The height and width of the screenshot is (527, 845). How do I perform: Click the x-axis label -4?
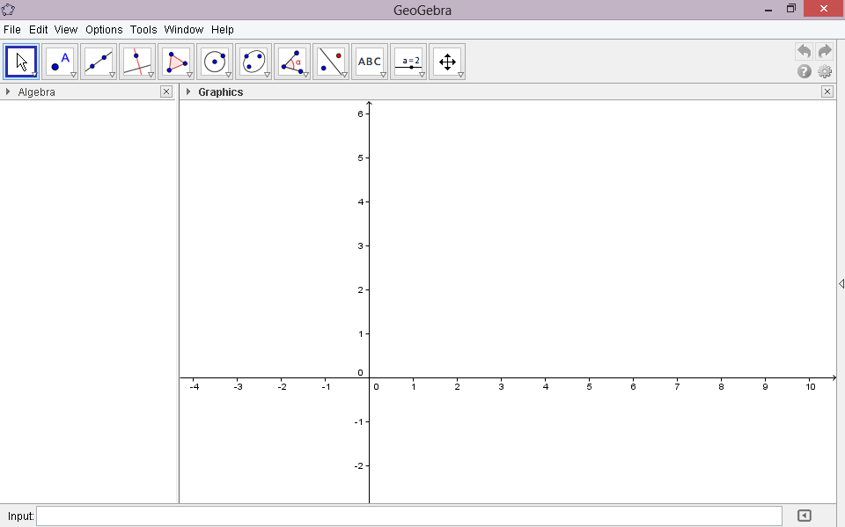click(195, 387)
